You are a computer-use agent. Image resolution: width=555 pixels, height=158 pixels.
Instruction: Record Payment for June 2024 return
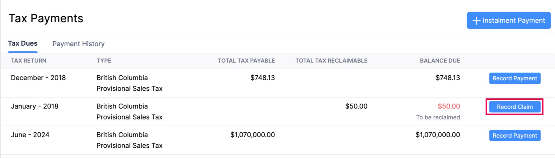[x=515, y=136]
